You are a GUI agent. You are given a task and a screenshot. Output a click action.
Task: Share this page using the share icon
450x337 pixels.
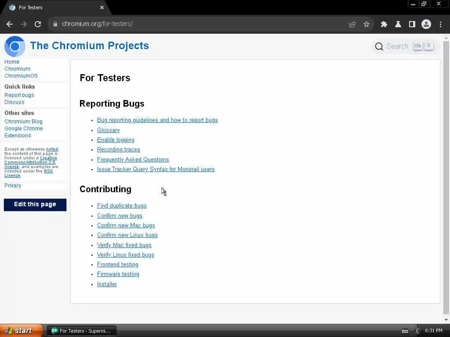(352, 25)
